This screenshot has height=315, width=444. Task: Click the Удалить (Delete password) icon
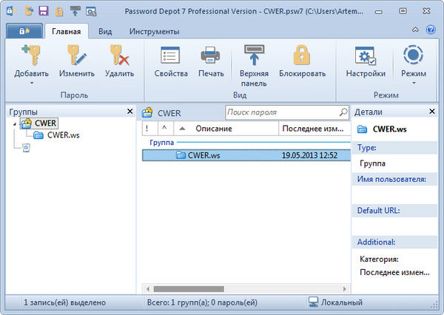[119, 55]
